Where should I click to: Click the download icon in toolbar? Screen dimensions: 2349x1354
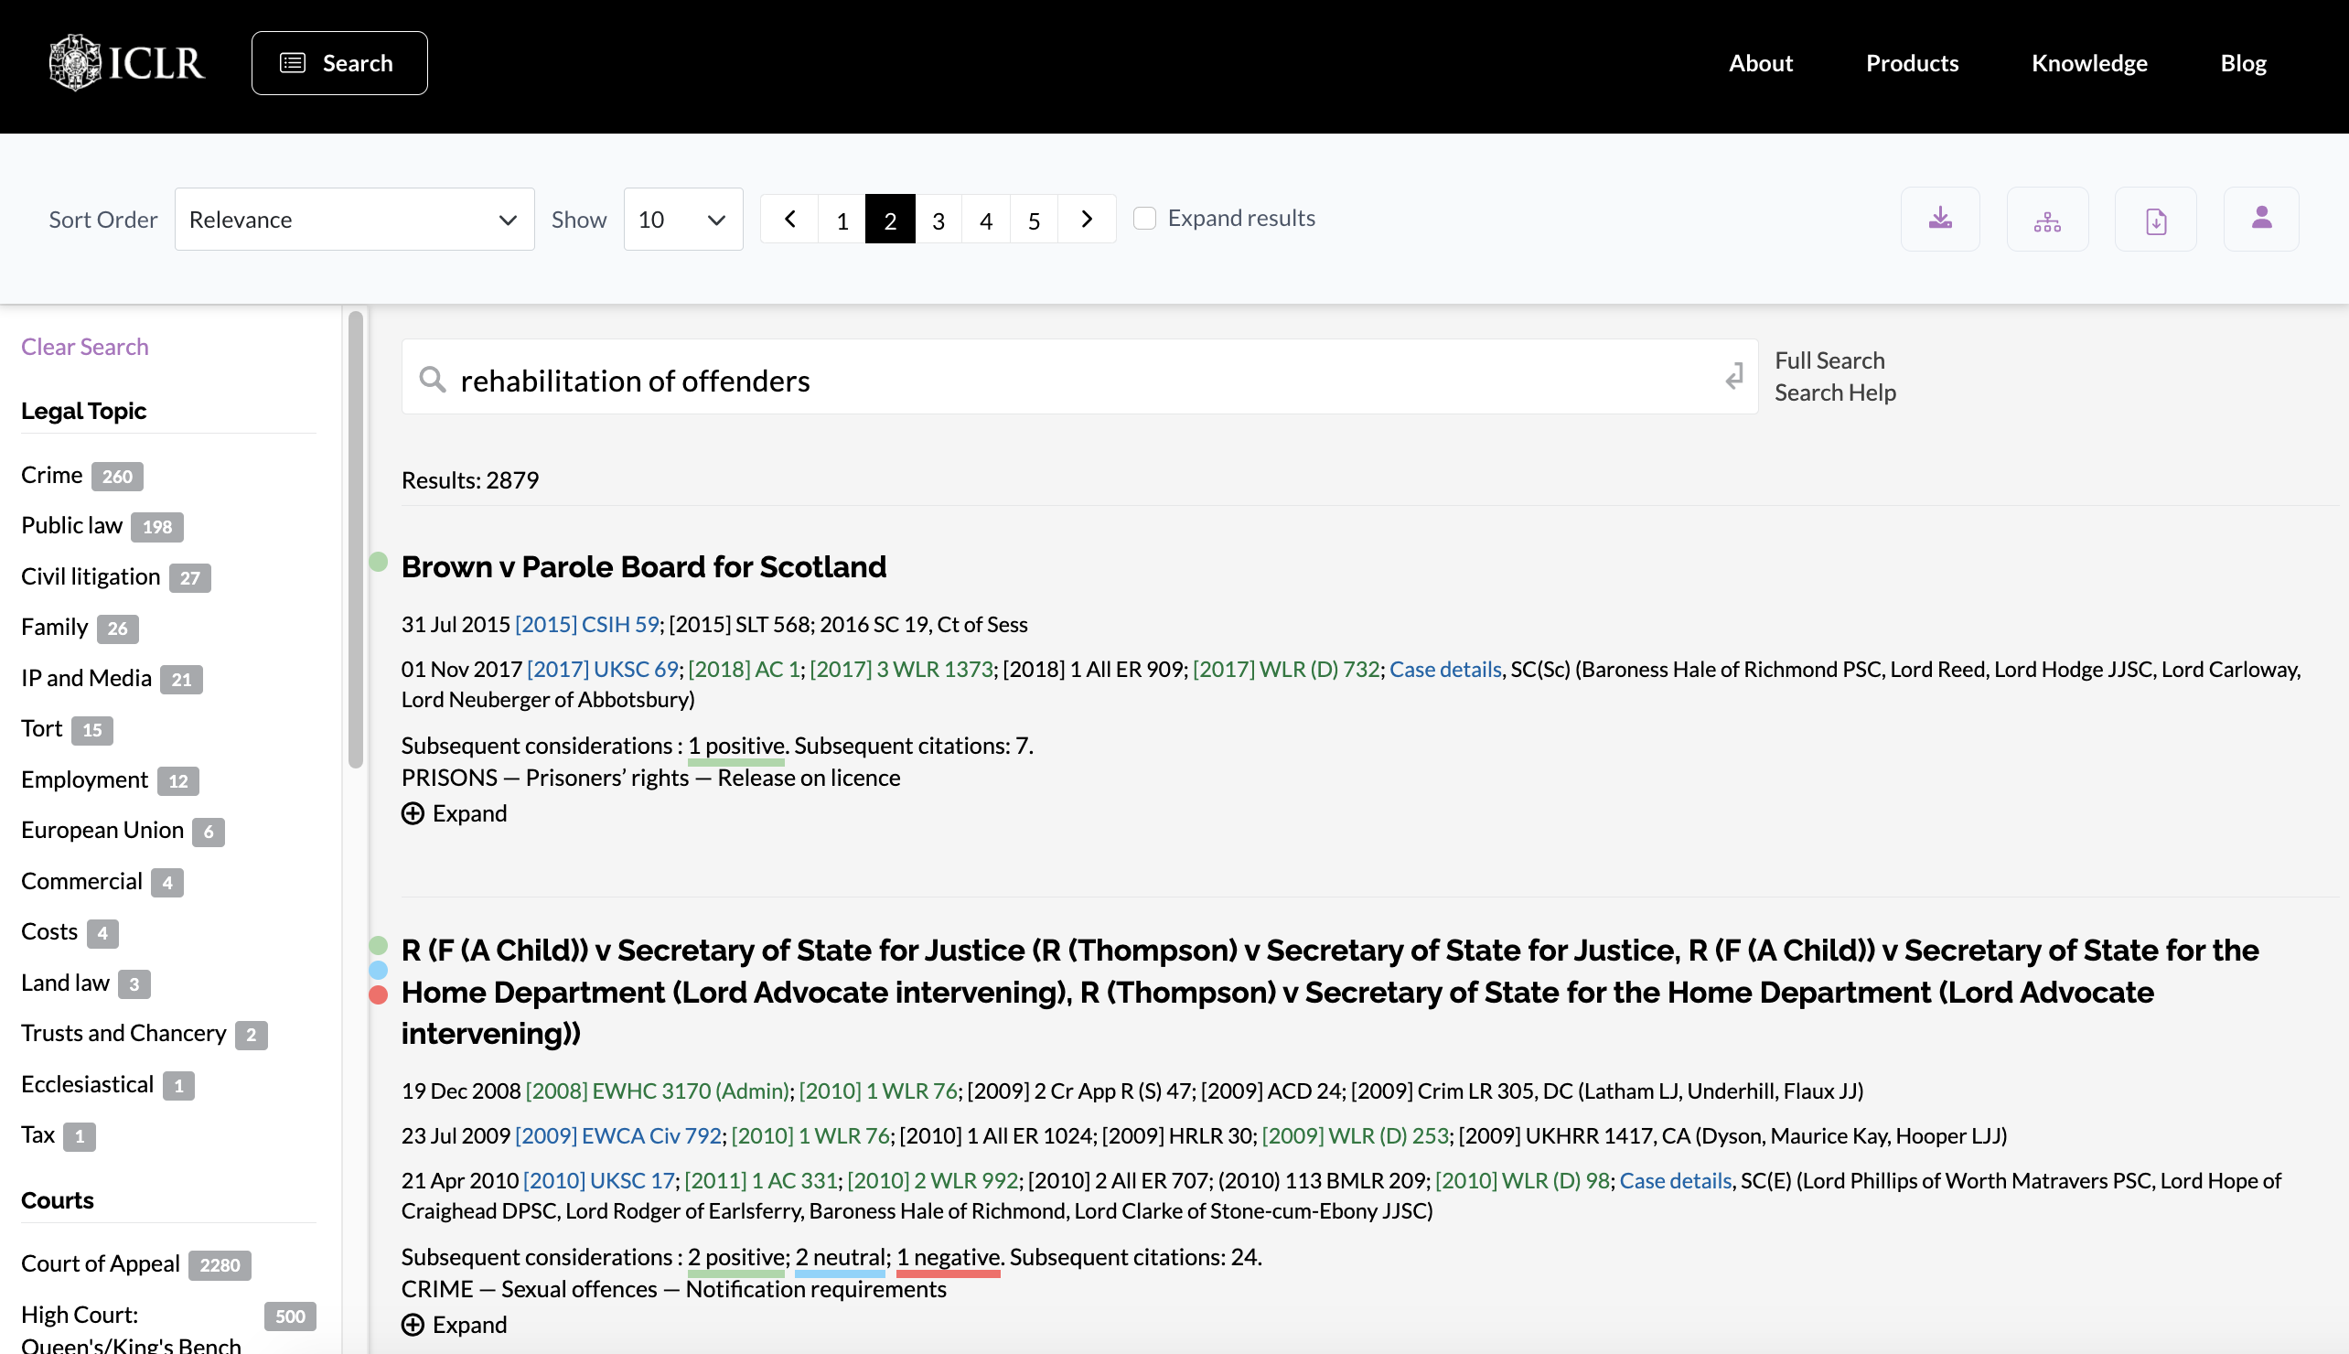click(x=1939, y=219)
